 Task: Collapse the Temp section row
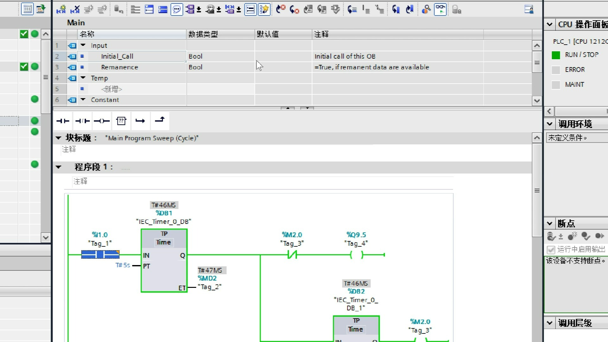(x=83, y=78)
